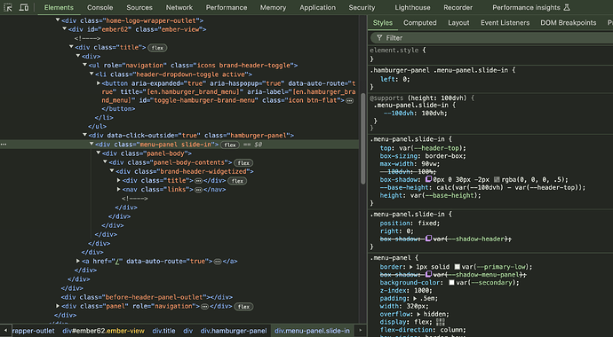
Task: Collapse the home-logo-wrapper-outlet div
Action: (58, 20)
